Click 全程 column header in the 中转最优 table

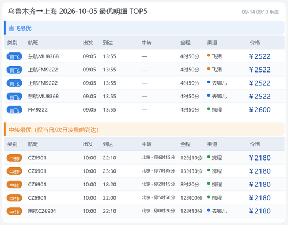tap(185, 144)
